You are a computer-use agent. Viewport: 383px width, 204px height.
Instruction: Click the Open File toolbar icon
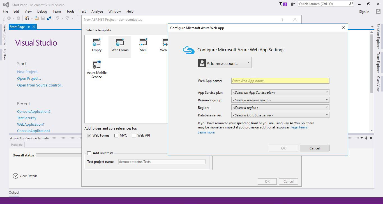pos(37,18)
